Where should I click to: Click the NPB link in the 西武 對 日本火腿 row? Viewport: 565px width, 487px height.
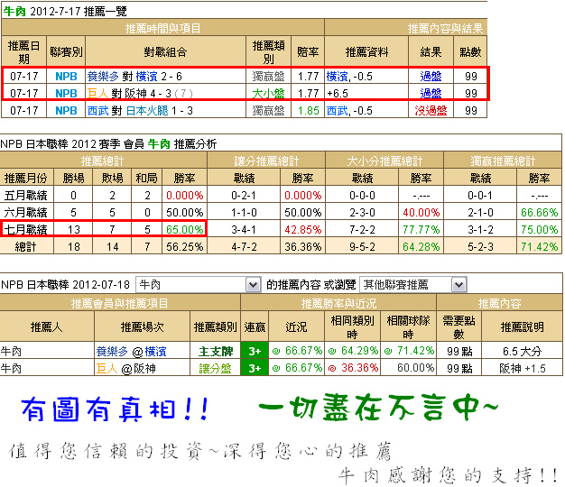(66, 111)
